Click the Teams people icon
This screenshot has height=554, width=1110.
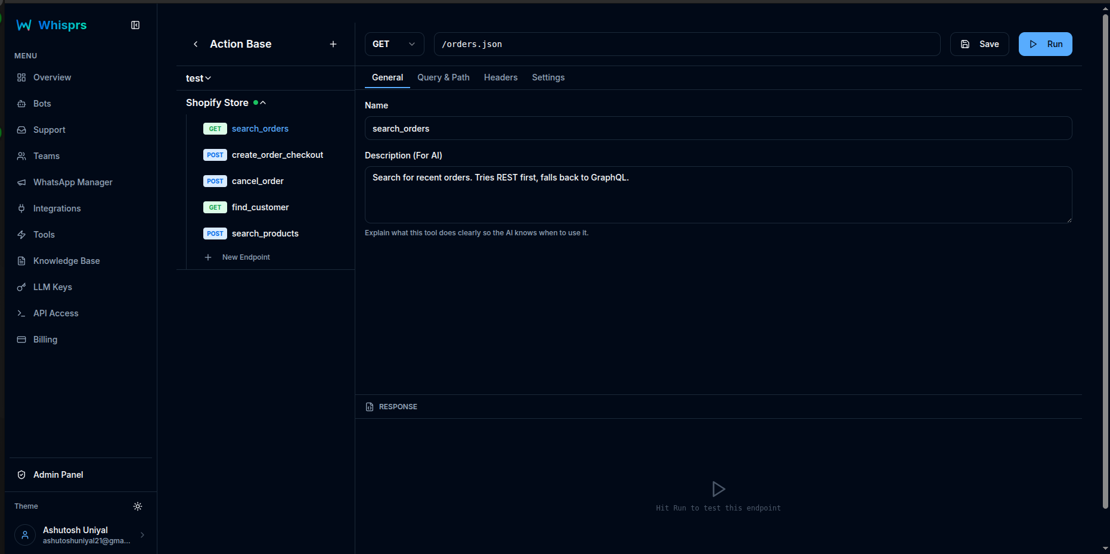(x=21, y=156)
